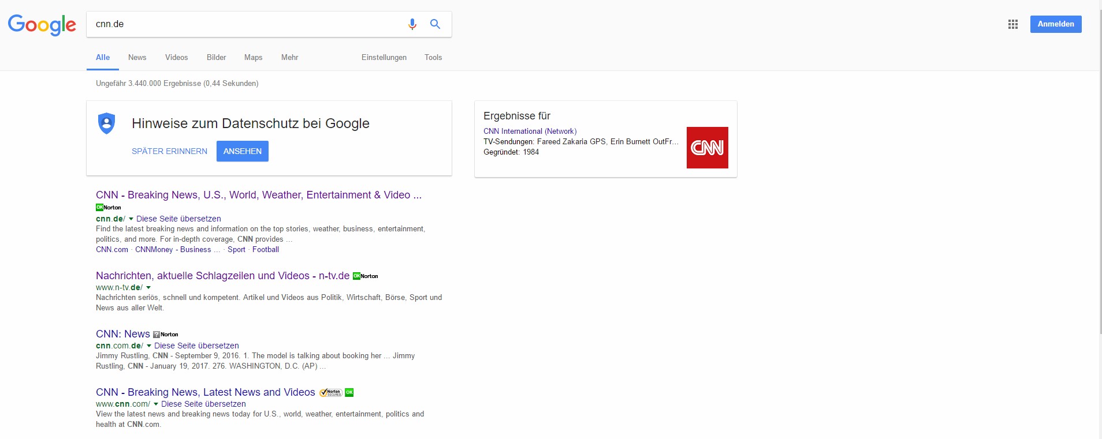The height and width of the screenshot is (439, 1102).
Task: Click the Google logo
Action: pyautogui.click(x=42, y=25)
